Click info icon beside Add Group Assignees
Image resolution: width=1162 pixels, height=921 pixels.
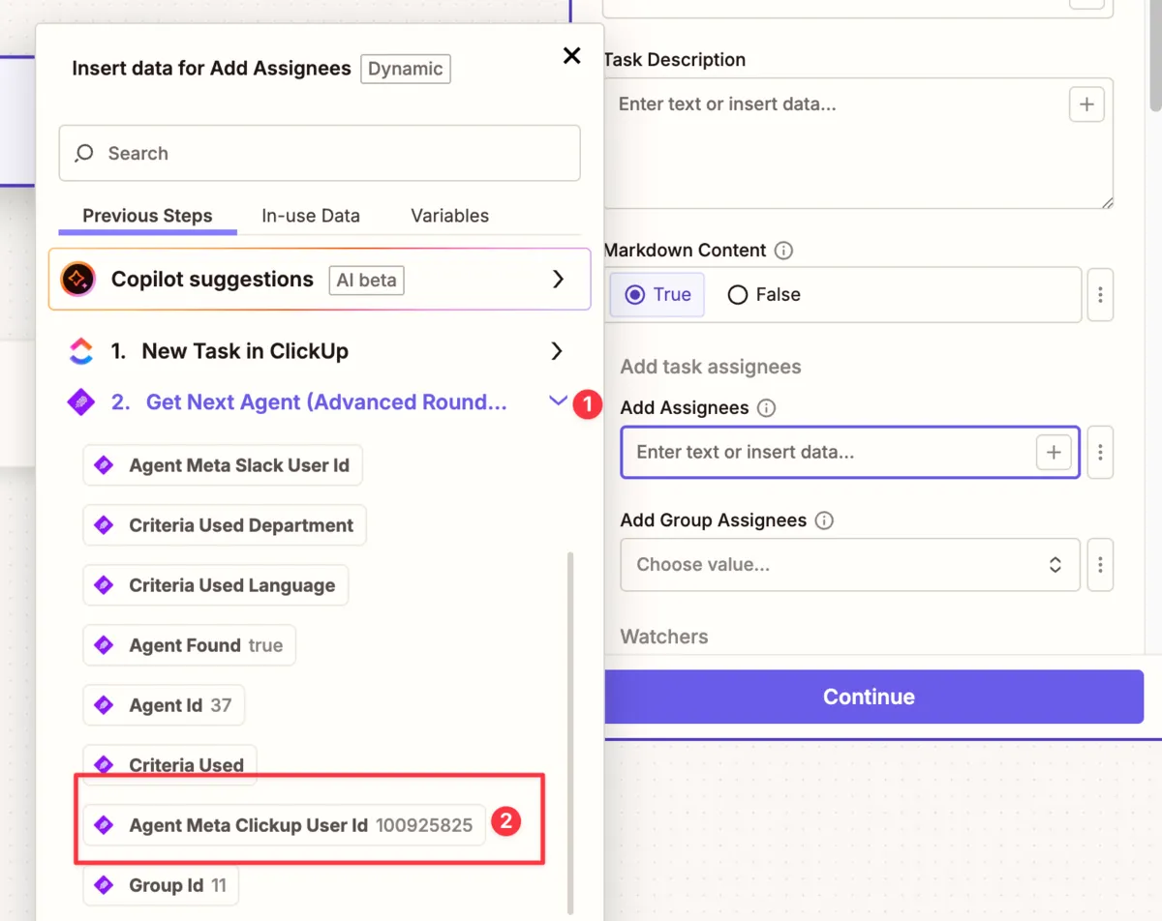pos(824,520)
